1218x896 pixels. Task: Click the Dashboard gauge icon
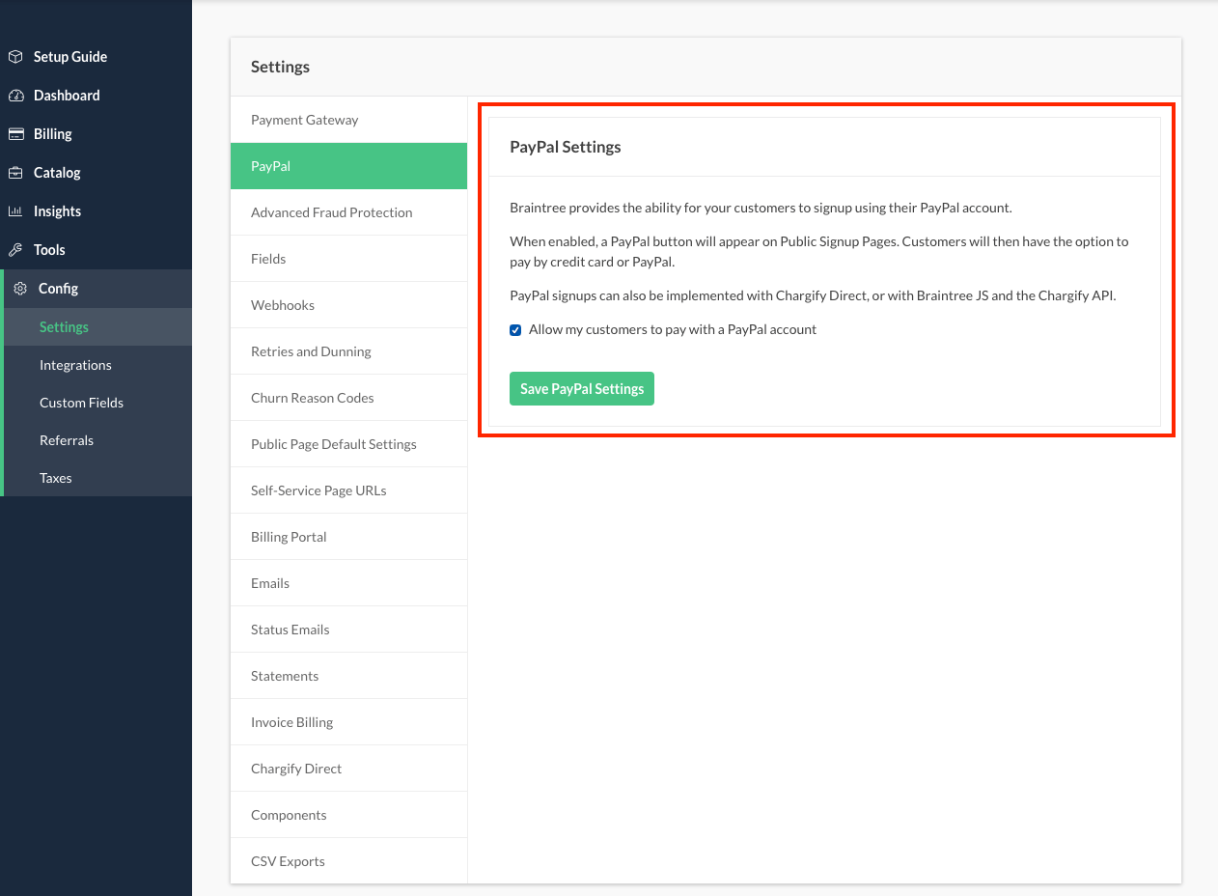pyautogui.click(x=15, y=96)
